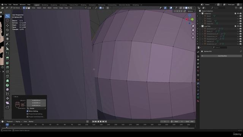The width and height of the screenshot is (243, 137).
Task: Toggle visibility eye of Low Poly collection
Action: 238,26
